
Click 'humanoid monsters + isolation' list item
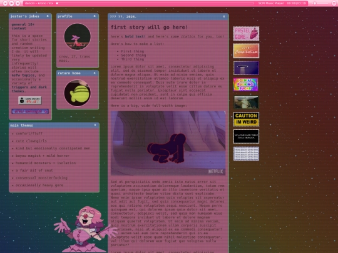pos(46,163)
